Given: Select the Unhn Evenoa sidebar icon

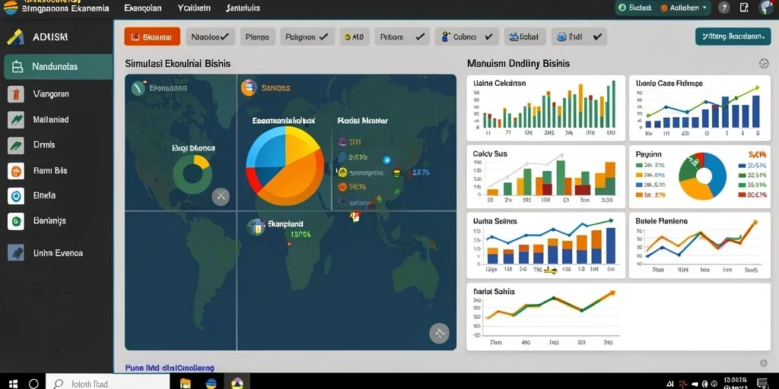Looking at the screenshot, I should (16, 252).
